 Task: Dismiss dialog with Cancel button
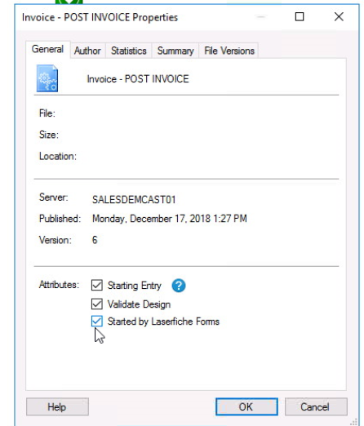pos(316,406)
